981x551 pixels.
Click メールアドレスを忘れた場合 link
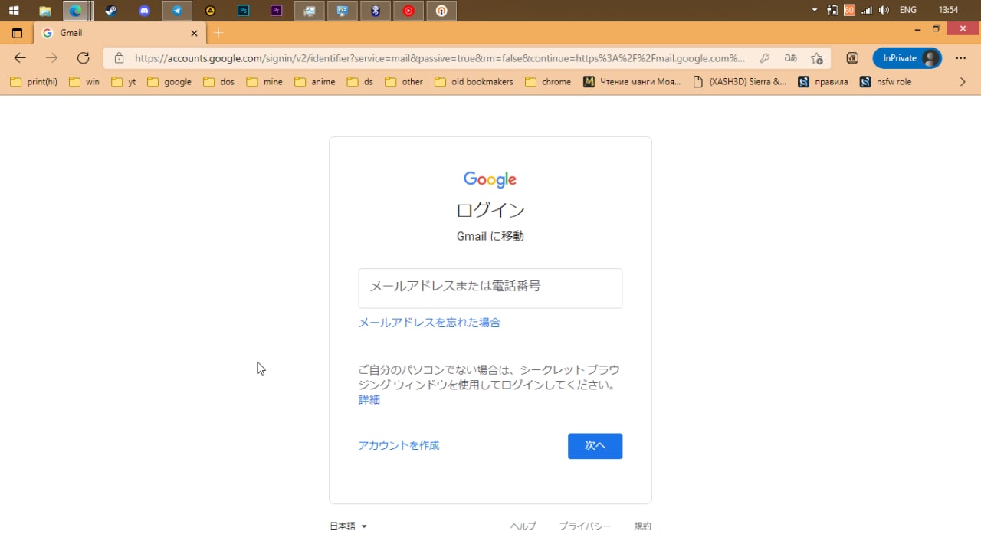pyautogui.click(x=429, y=323)
